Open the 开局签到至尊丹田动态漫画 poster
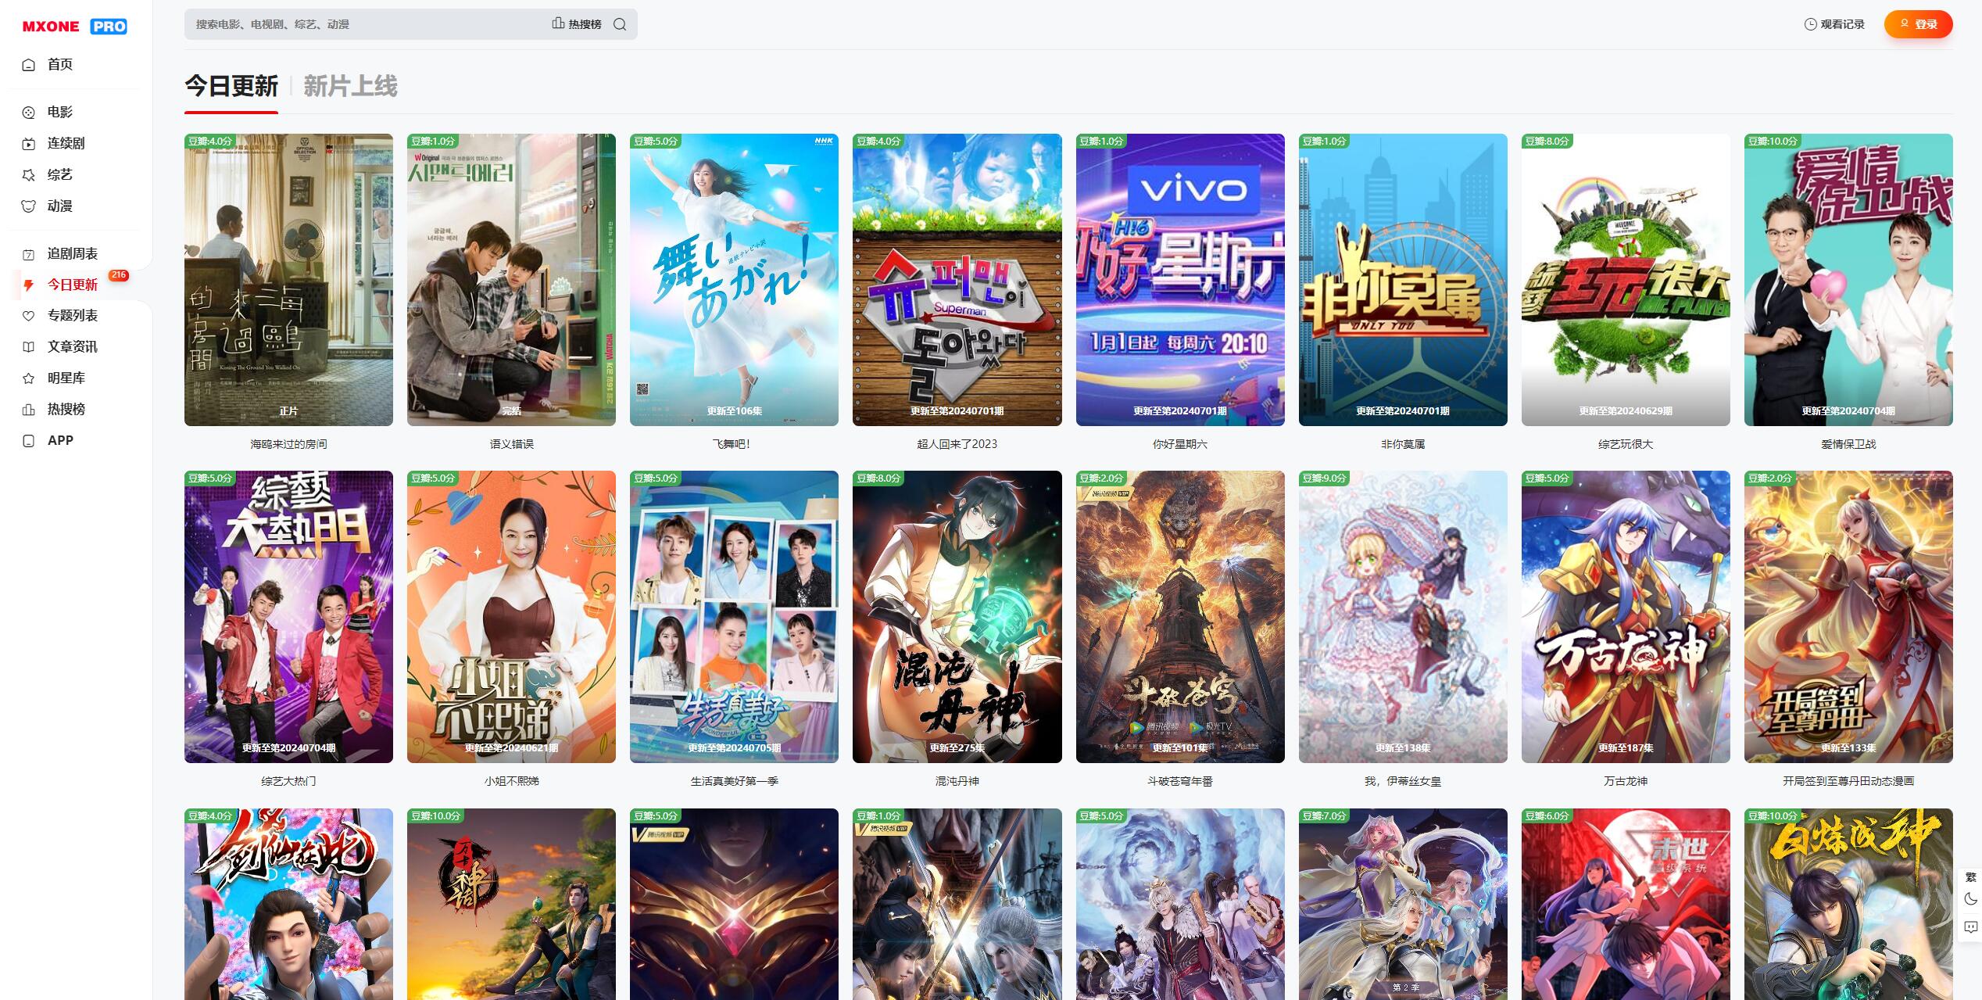The width and height of the screenshot is (1982, 1000). pyautogui.click(x=1848, y=617)
